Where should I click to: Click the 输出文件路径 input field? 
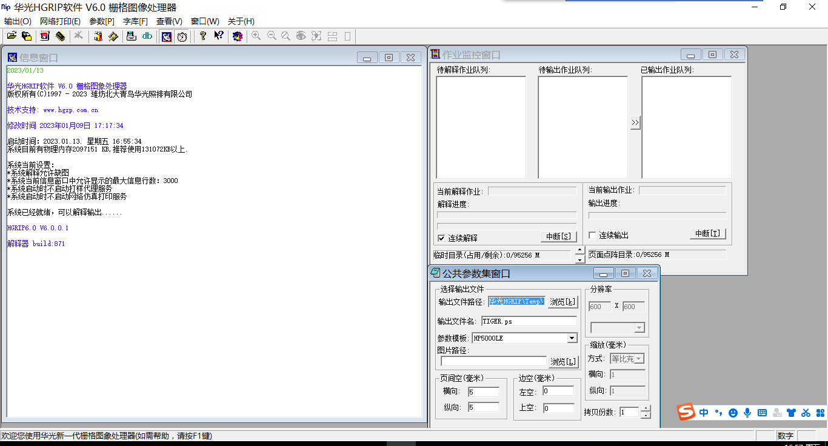(x=516, y=301)
